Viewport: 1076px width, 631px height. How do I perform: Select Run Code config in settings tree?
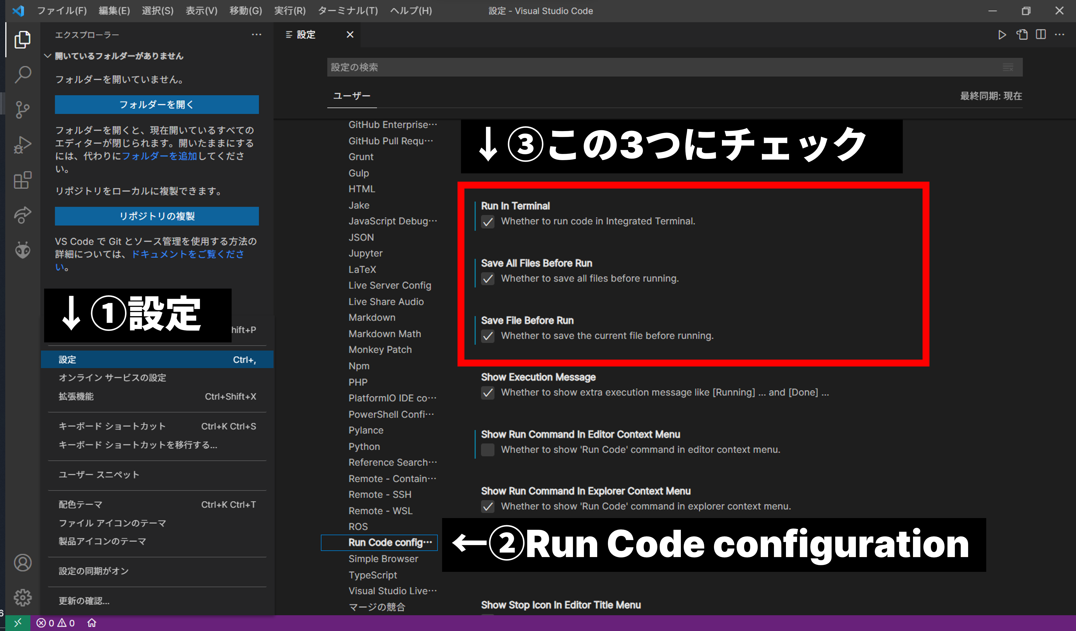pos(379,543)
